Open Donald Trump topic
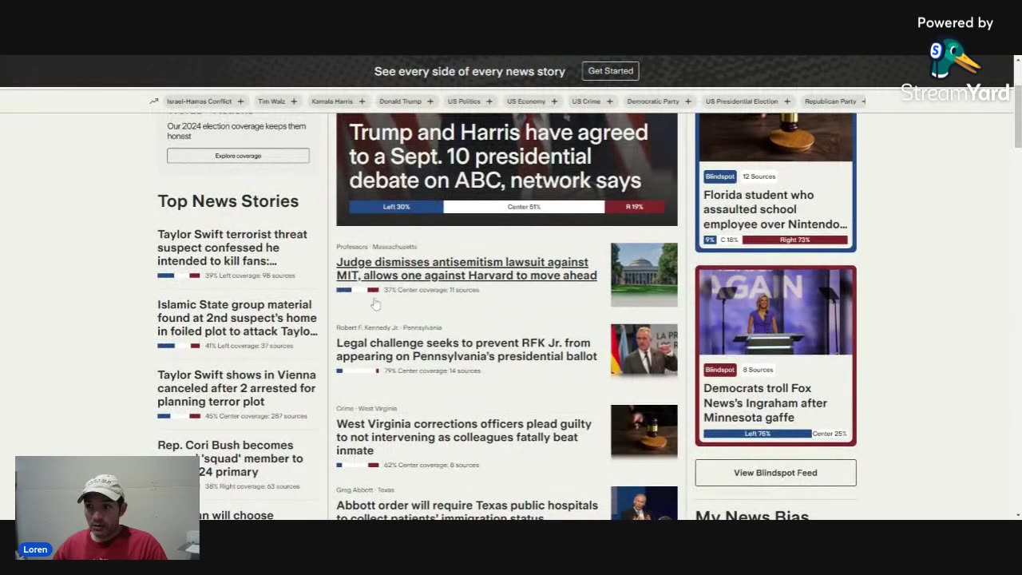This screenshot has width=1022, height=575. (400, 101)
